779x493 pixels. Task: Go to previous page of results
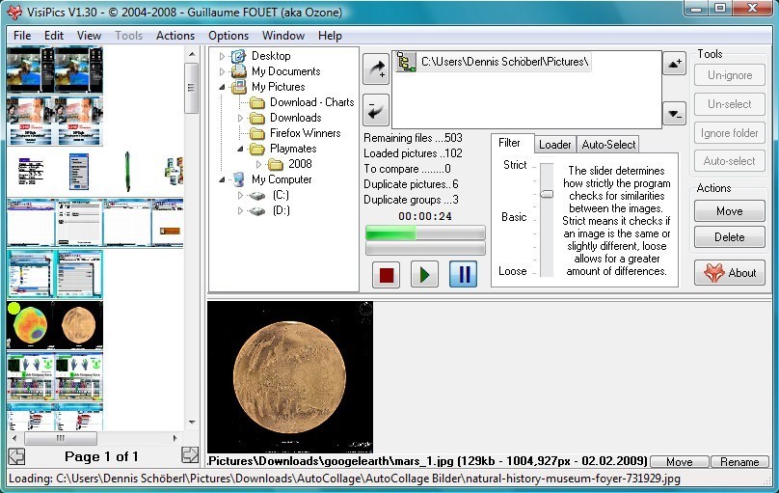pyautogui.click(x=16, y=455)
